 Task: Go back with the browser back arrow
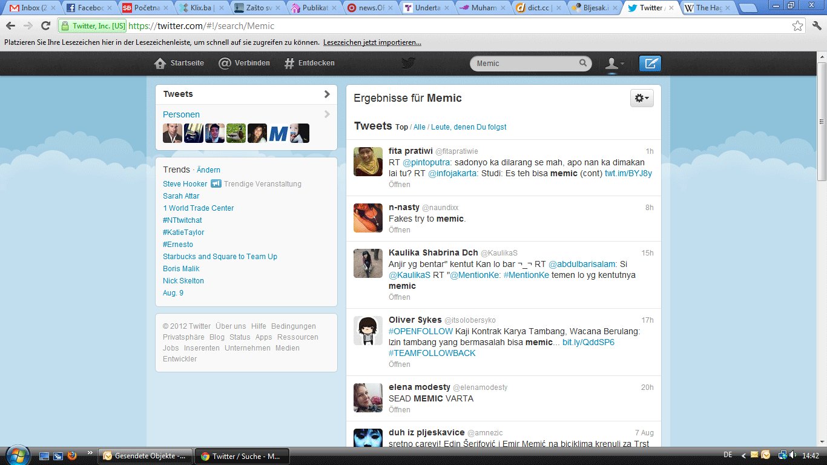pos(11,26)
